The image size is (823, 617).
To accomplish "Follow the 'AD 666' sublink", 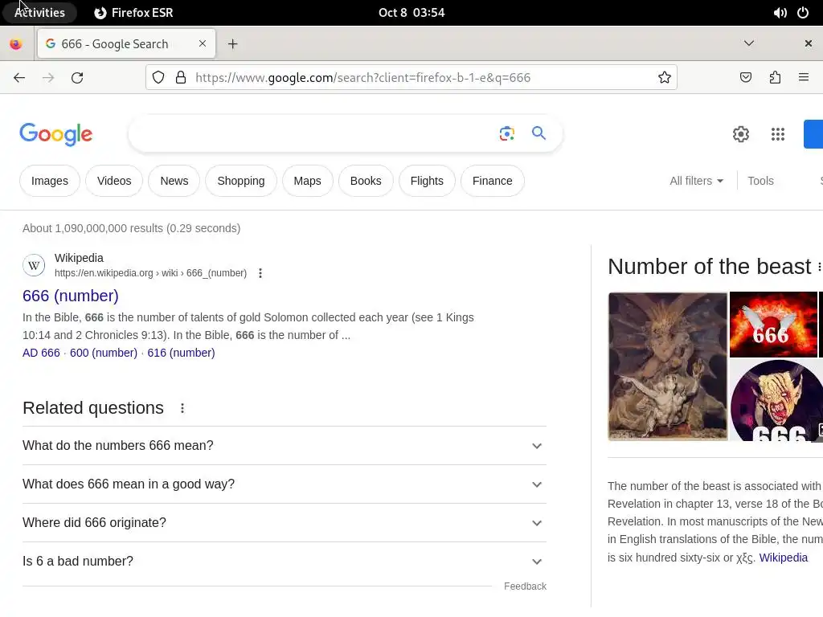I will (42, 353).
